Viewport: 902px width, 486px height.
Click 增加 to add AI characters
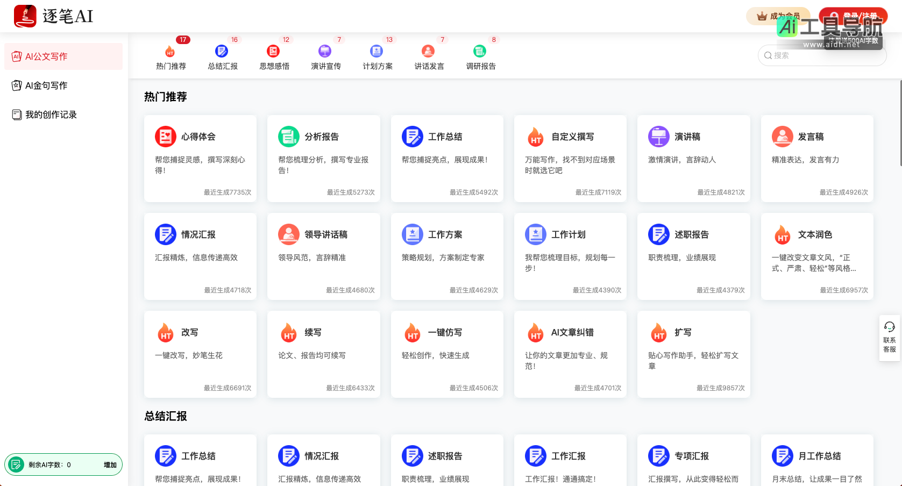[x=109, y=464]
